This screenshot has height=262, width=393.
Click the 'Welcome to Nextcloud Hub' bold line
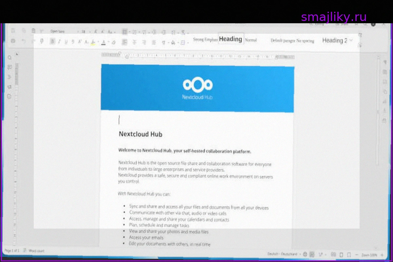click(x=185, y=151)
